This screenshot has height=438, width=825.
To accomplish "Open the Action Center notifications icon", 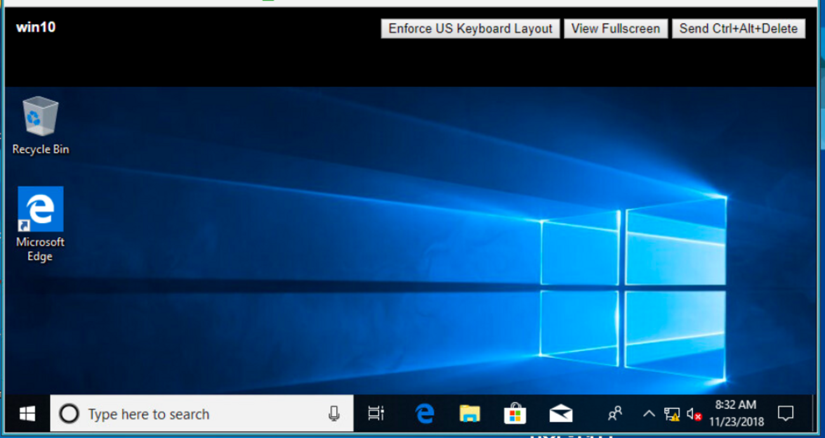I will [786, 414].
